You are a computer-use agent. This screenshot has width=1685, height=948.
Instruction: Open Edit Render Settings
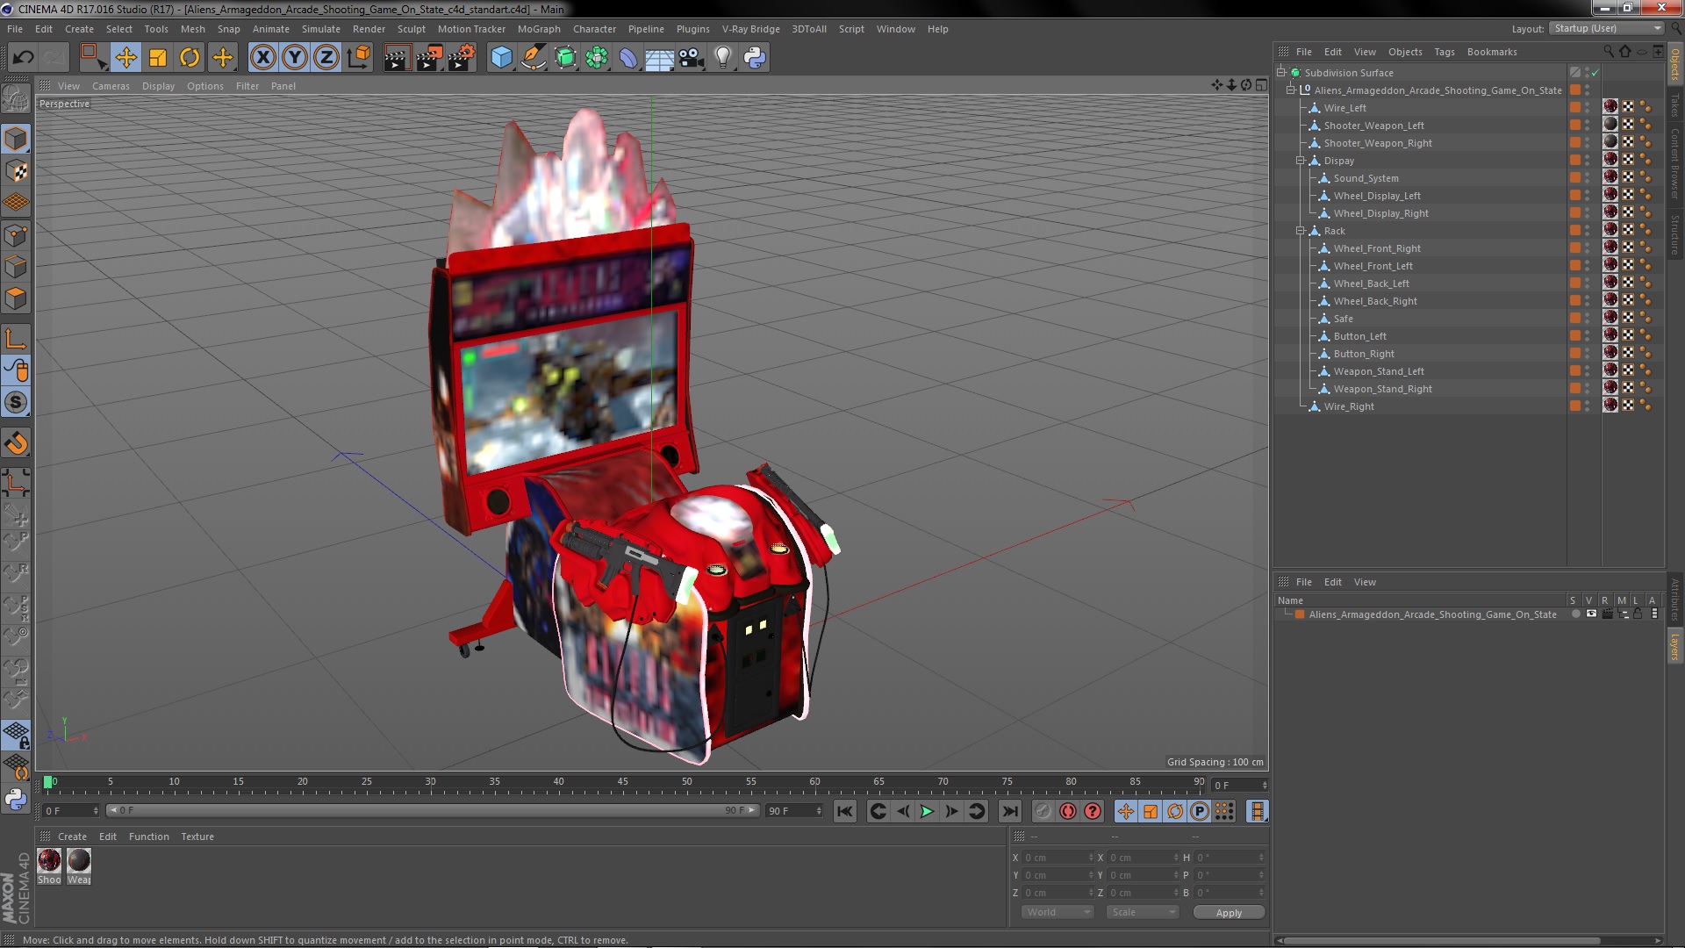(462, 58)
